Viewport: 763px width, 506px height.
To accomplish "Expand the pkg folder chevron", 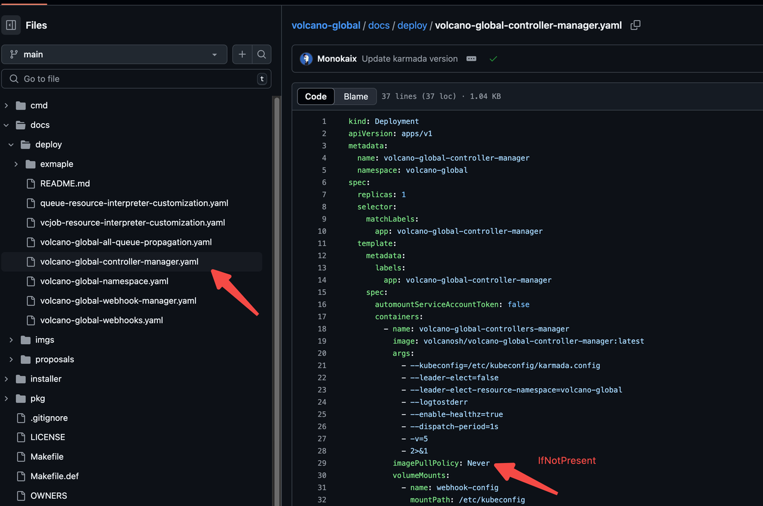I will [x=7, y=398].
